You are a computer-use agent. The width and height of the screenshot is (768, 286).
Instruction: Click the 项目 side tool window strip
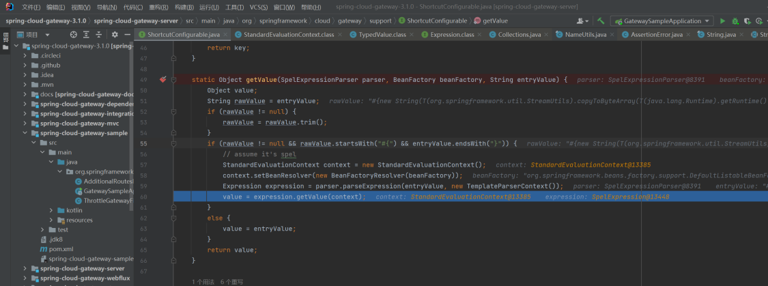click(5, 42)
